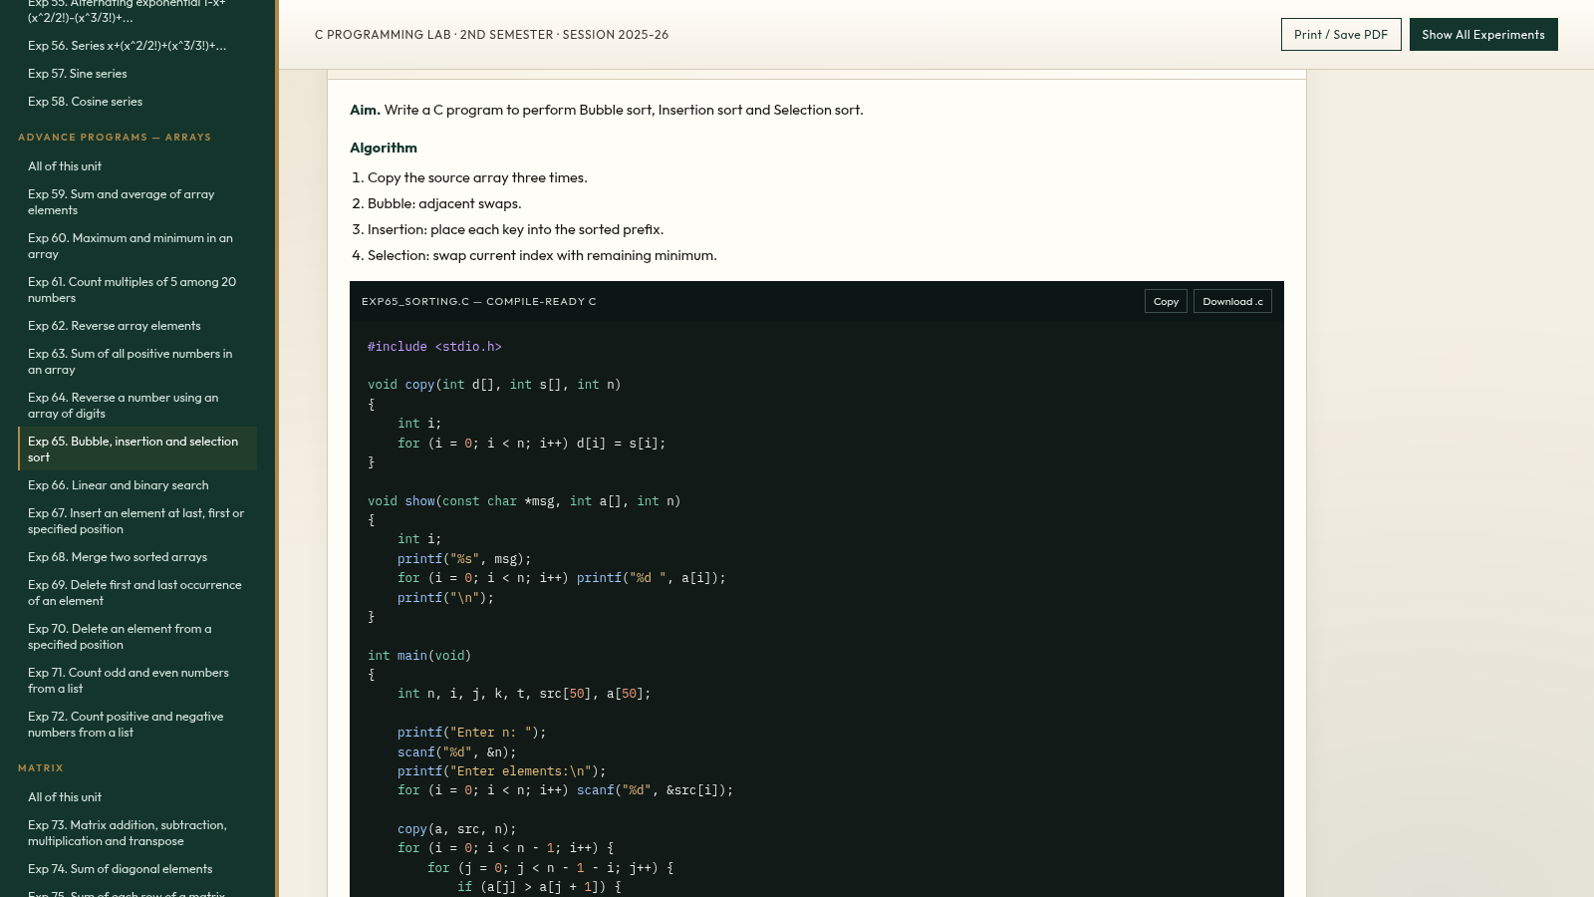Click the Print / Save PDF button

[1341, 35]
